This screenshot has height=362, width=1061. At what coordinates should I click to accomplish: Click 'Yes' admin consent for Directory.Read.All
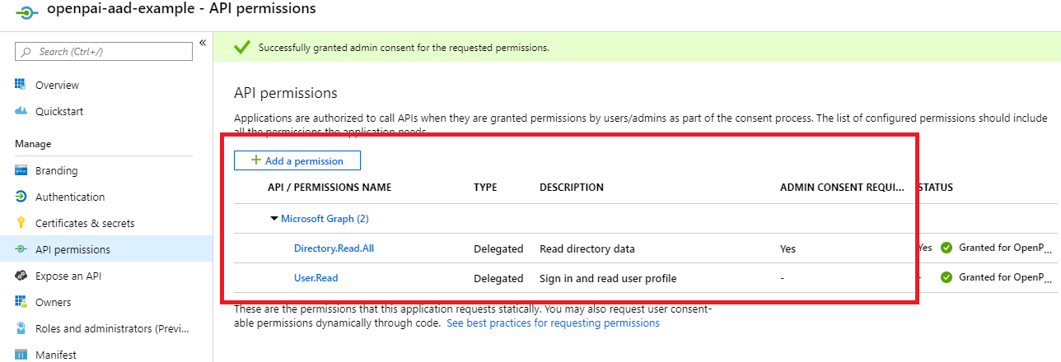pos(788,248)
